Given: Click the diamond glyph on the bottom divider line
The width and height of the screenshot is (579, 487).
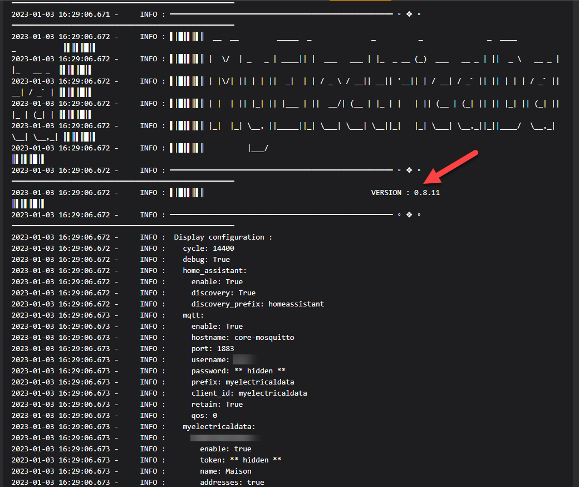Looking at the screenshot, I should [409, 215].
